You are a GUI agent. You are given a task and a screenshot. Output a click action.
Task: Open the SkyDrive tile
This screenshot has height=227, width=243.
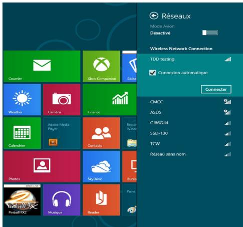(x=101, y=166)
